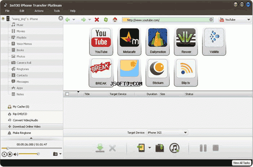
Task: Stop the media preview playback
Action: pos(10,154)
